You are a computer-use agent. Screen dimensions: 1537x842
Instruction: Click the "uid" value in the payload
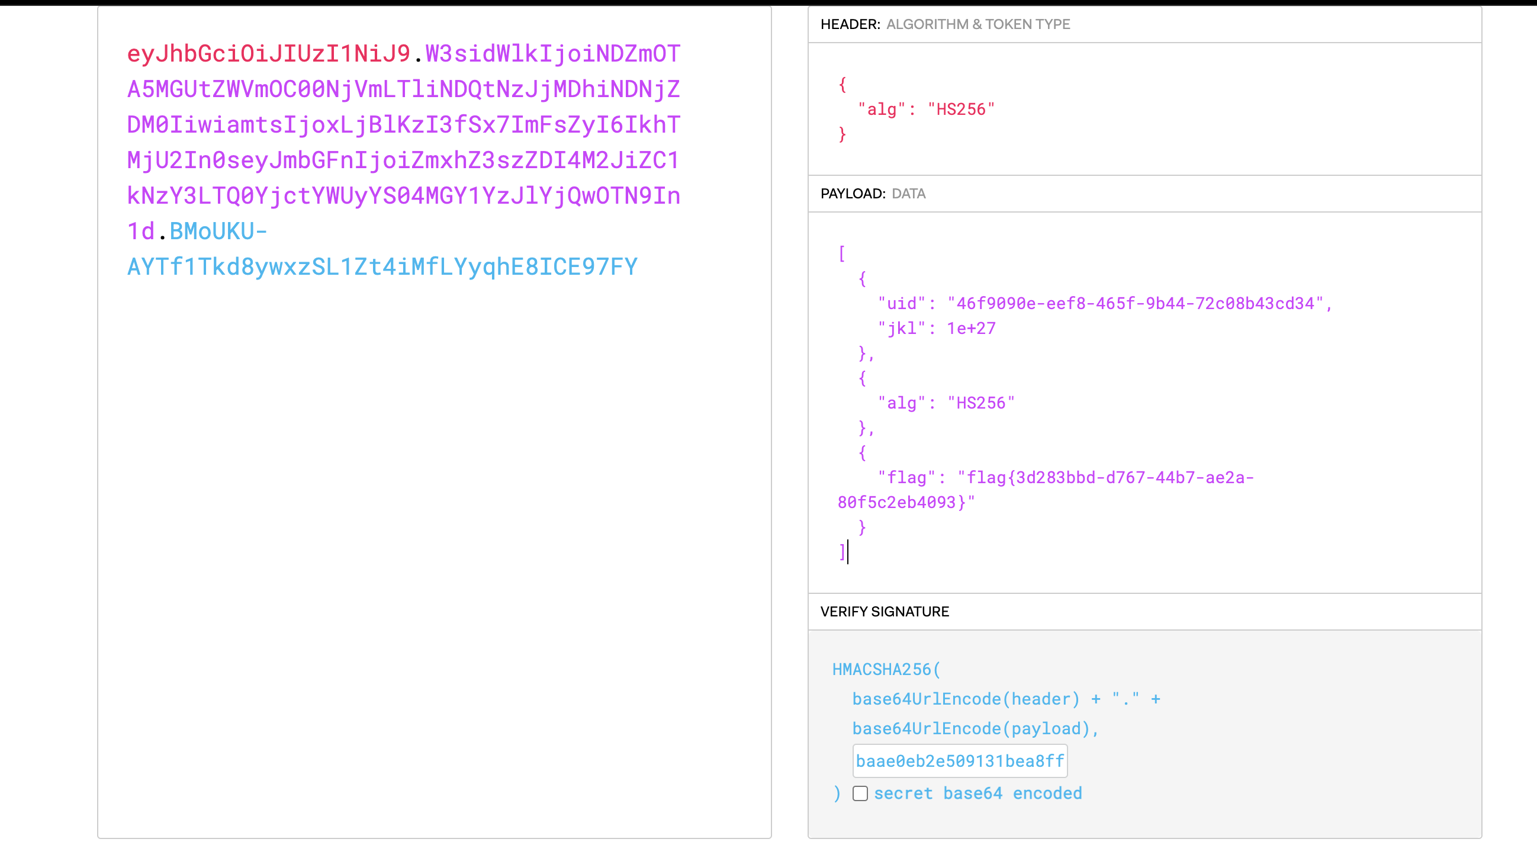point(1136,304)
